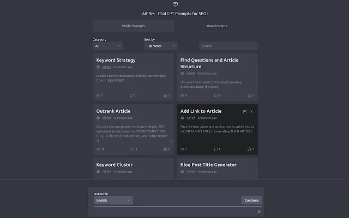The image size is (349, 218).
Task: Click the chat bubble icon at top
Action: pos(174,4)
